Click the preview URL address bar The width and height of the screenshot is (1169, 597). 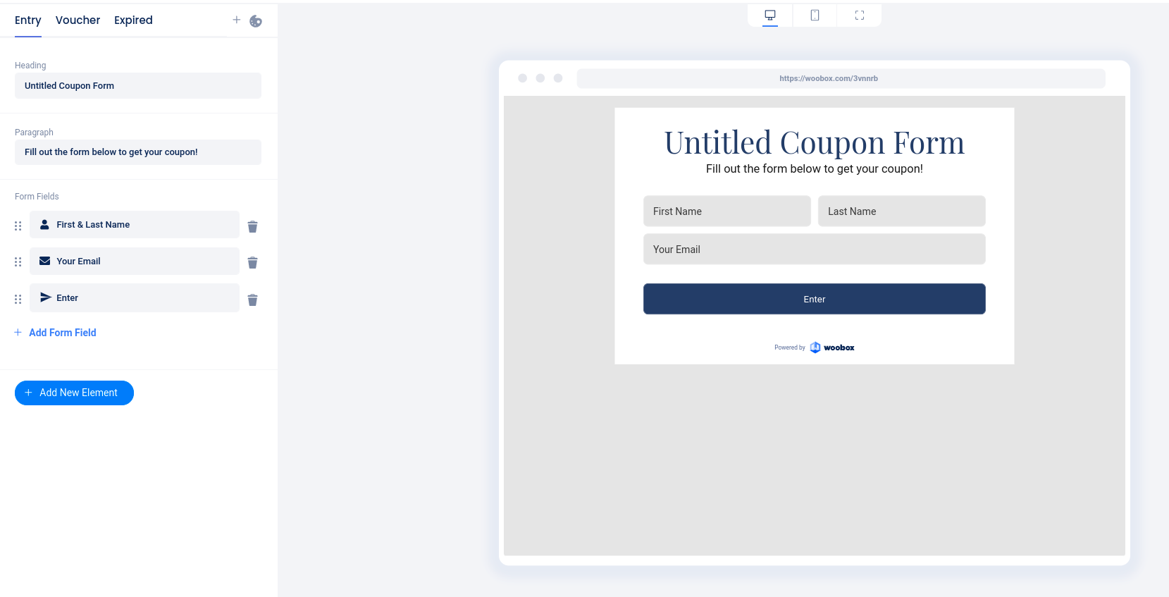[x=841, y=78]
